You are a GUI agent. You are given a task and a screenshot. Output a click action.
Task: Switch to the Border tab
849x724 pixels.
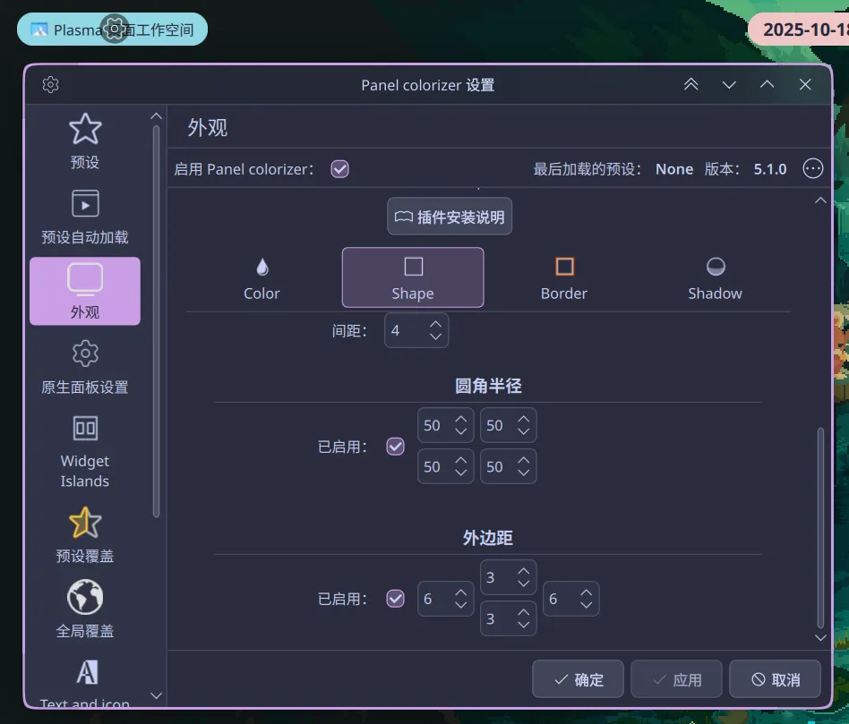point(564,277)
